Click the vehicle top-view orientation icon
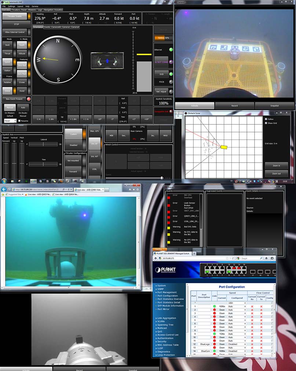This screenshot has width=296, height=371. point(107,61)
